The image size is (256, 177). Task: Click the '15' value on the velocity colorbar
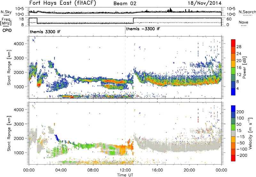(x=239, y=131)
